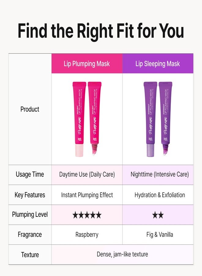Image resolution: width=202 pixels, height=276 pixels.
Task: Click the Plumping Level row label
Action: click(x=30, y=215)
